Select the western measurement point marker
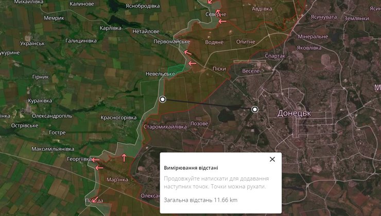This screenshot has height=216, width=381. pyautogui.click(x=163, y=100)
